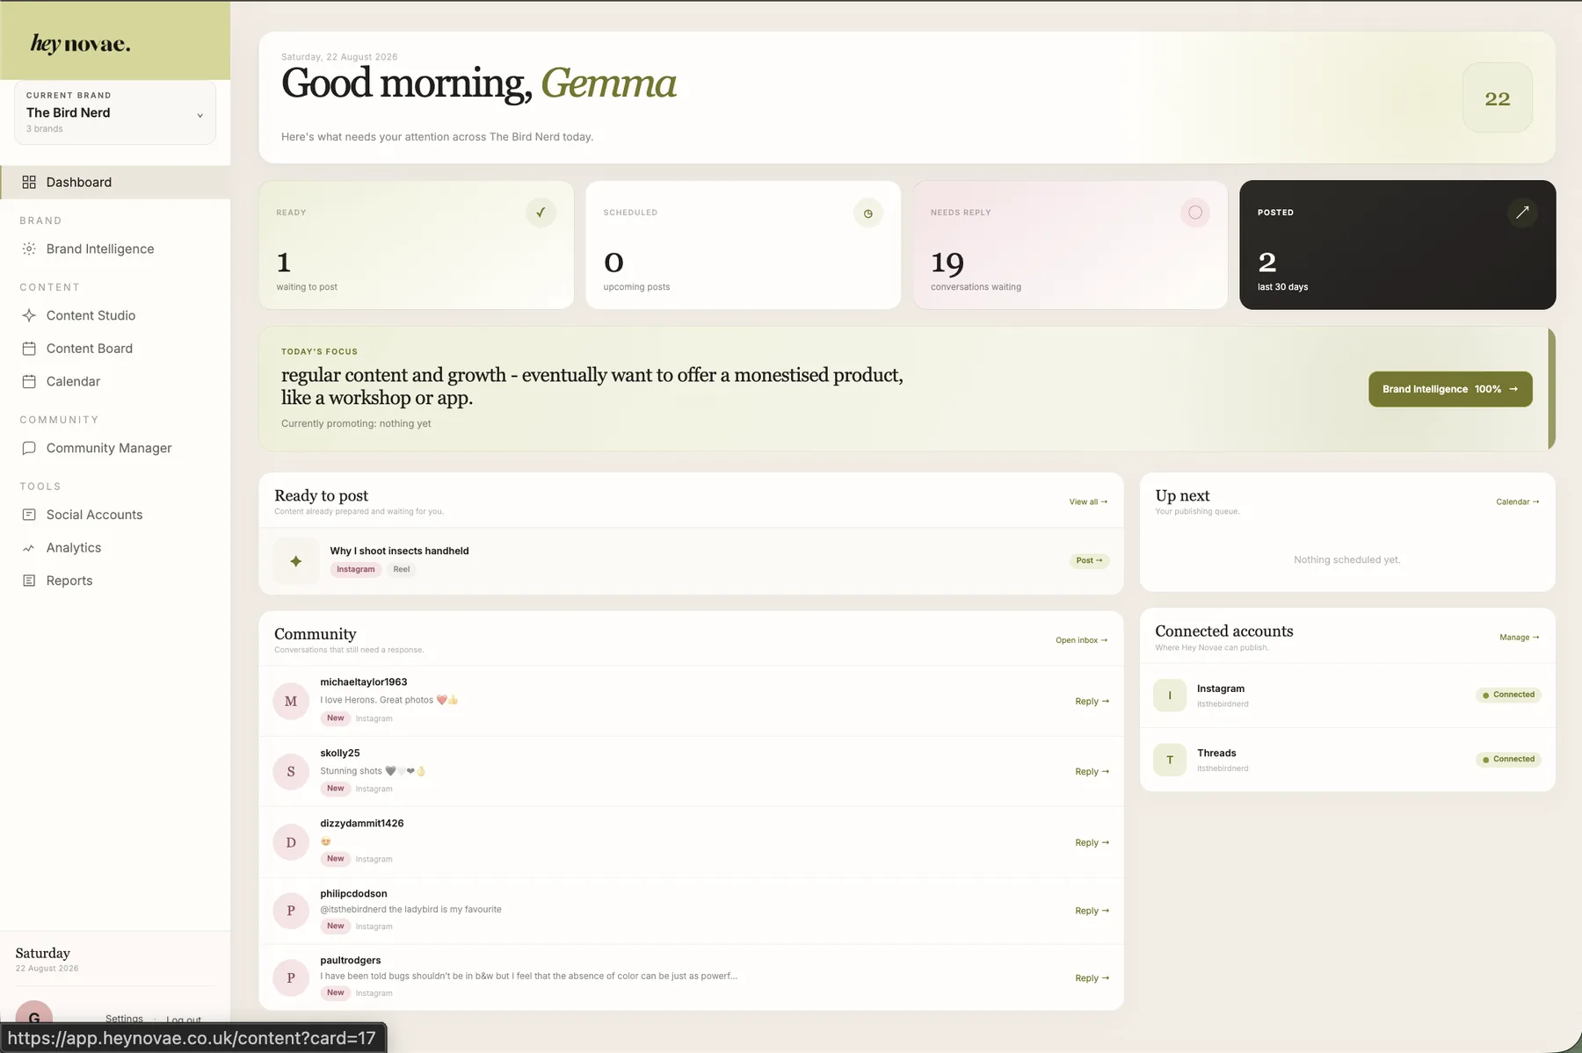Click the Instagram I account icon

[x=1170, y=695]
